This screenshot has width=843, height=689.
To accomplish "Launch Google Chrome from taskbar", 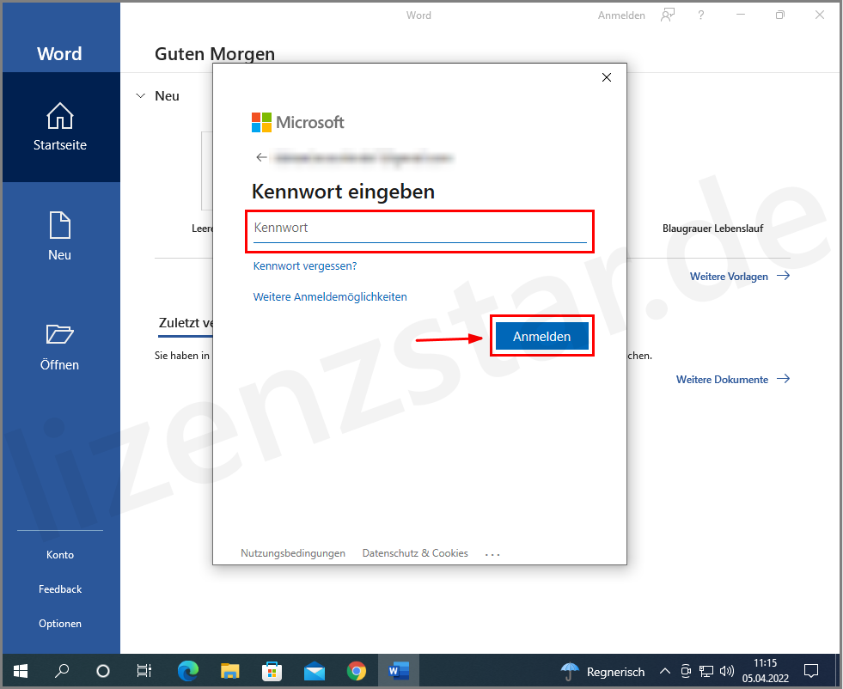I will pyautogui.click(x=356, y=671).
